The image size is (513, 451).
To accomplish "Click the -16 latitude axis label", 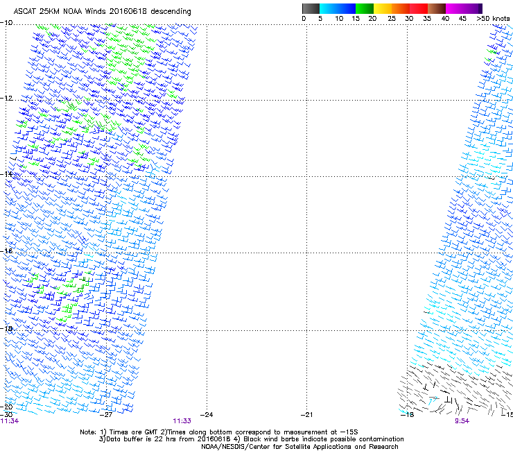I will click(x=6, y=251).
